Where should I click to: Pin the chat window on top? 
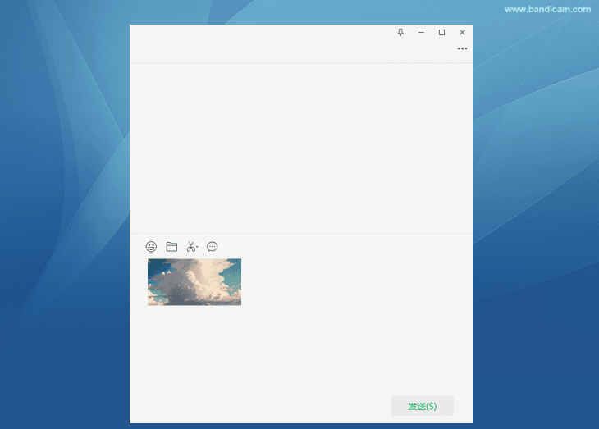pyautogui.click(x=400, y=32)
